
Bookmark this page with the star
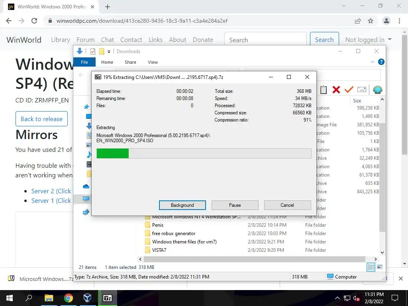371,21
